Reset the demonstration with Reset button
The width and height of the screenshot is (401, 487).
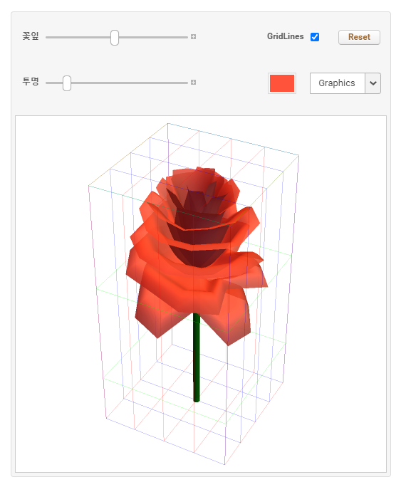point(359,37)
